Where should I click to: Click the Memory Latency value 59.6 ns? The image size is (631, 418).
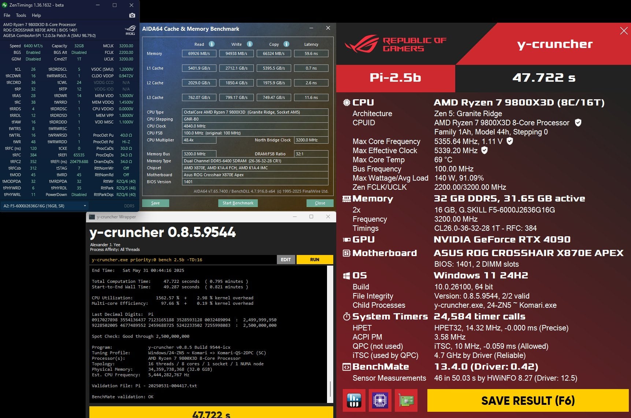(311, 53)
